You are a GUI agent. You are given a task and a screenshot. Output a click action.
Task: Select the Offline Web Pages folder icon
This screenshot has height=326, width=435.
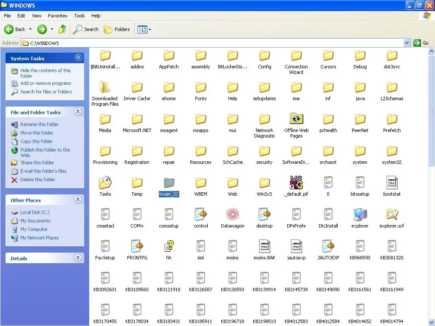pos(296,119)
